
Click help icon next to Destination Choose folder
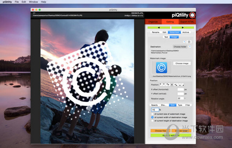click(x=190, y=47)
